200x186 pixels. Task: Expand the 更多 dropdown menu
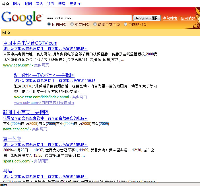(x=75, y=4)
